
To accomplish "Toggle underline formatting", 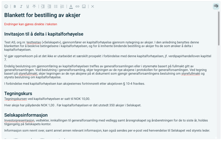I will [27, 6].
